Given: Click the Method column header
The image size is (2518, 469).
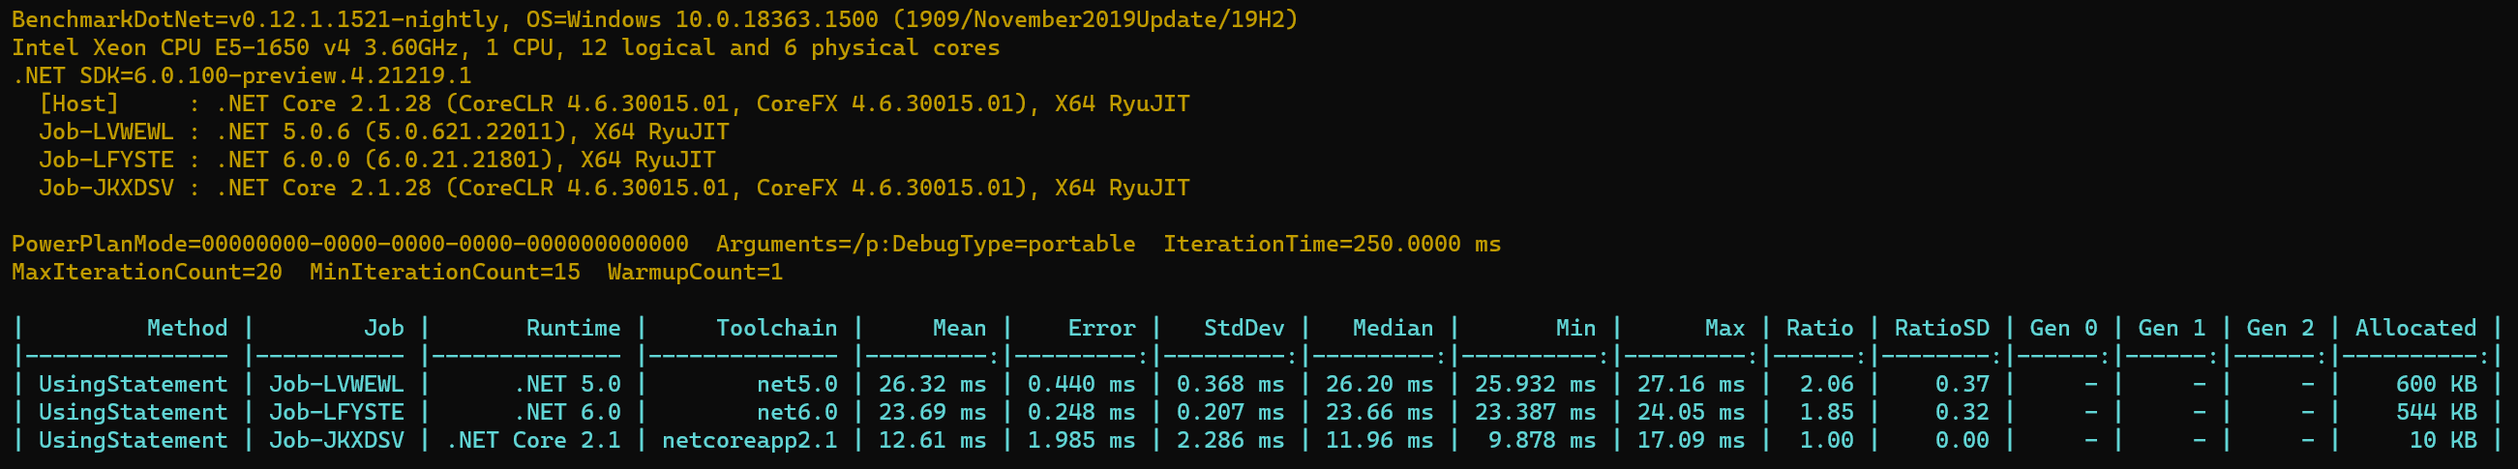Looking at the screenshot, I should tap(187, 329).
